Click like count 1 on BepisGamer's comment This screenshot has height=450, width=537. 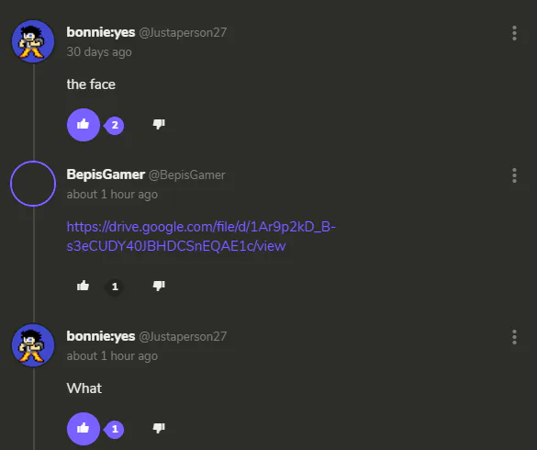point(115,287)
